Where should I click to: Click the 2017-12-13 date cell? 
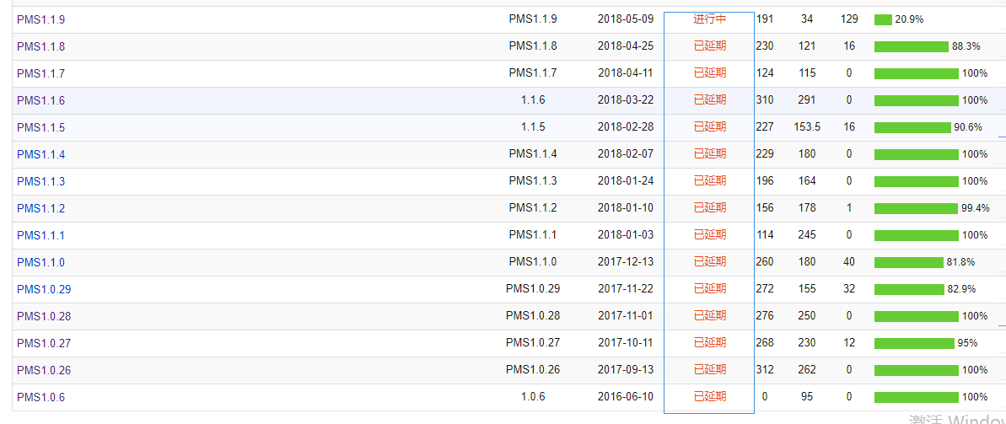pos(625,261)
